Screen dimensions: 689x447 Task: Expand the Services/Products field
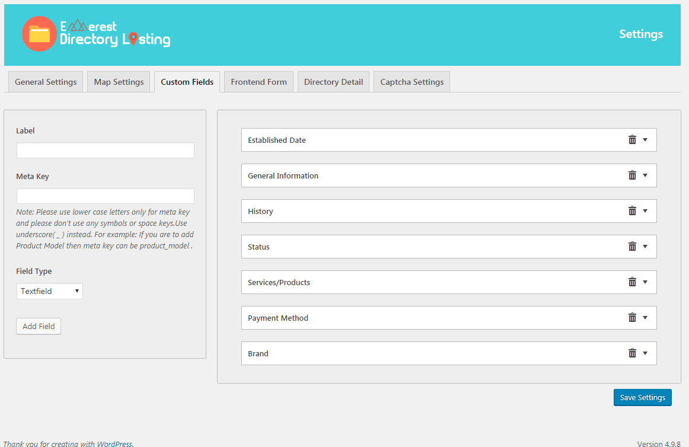coord(645,282)
